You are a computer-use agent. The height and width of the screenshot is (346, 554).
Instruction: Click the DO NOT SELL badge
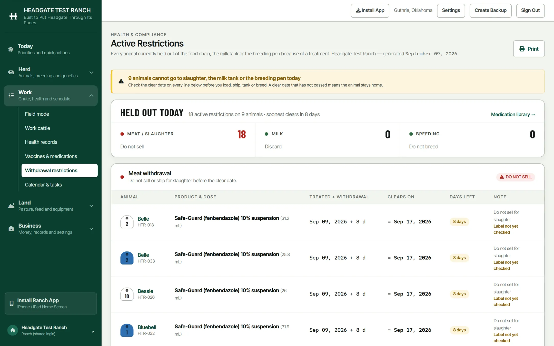click(516, 177)
